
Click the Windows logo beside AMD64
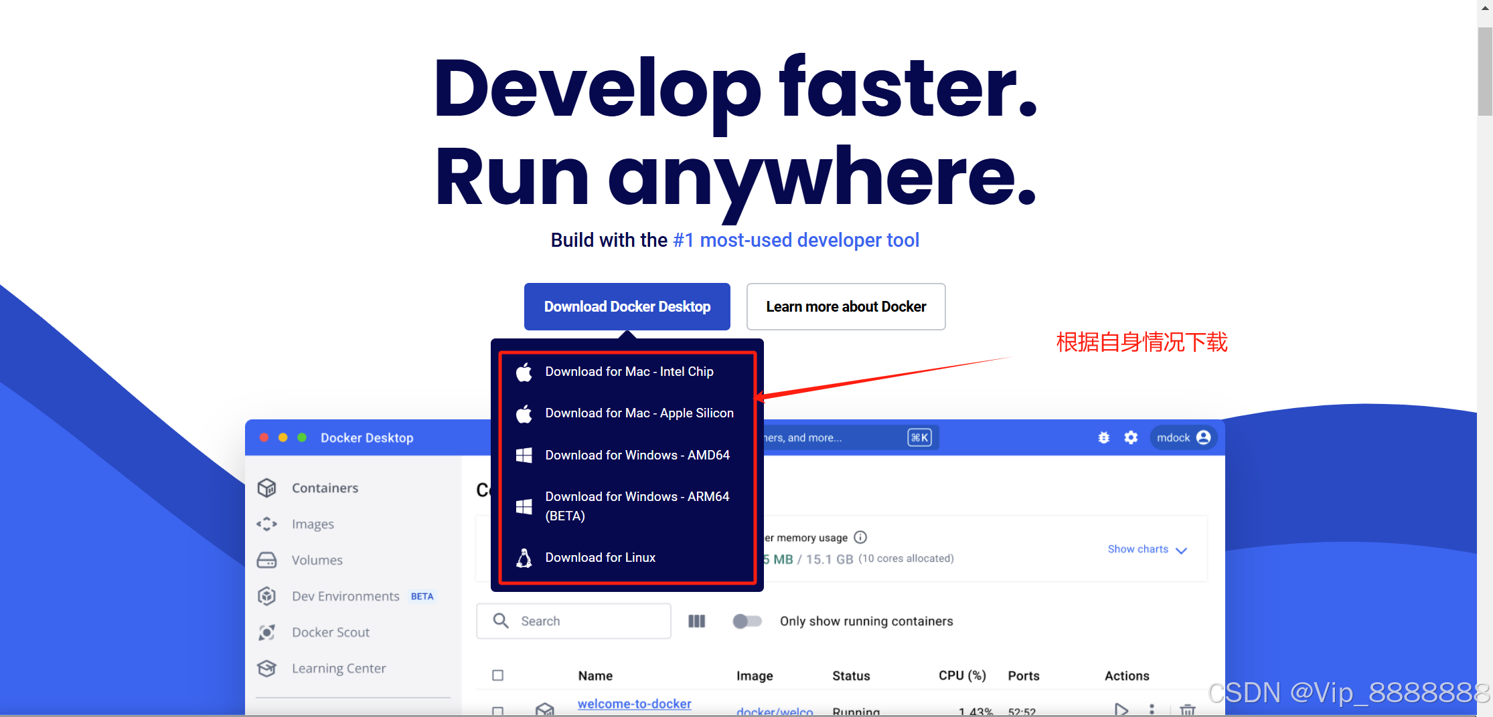pos(524,455)
